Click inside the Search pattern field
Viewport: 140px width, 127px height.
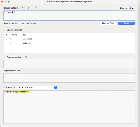coord(69,15)
